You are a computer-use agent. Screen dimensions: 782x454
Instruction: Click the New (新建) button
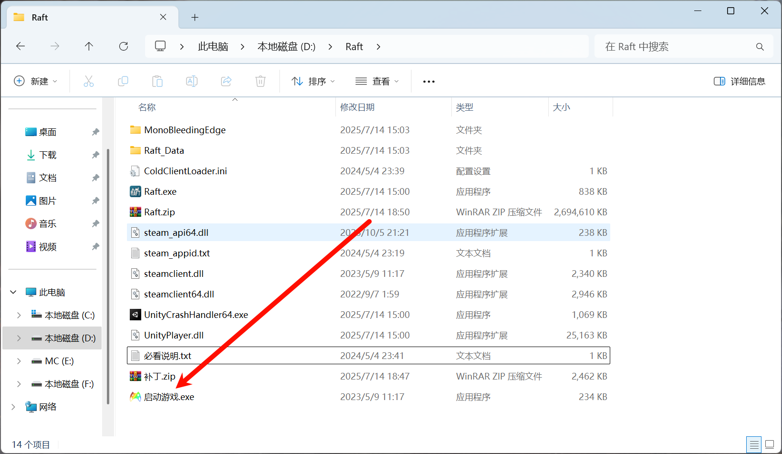36,81
